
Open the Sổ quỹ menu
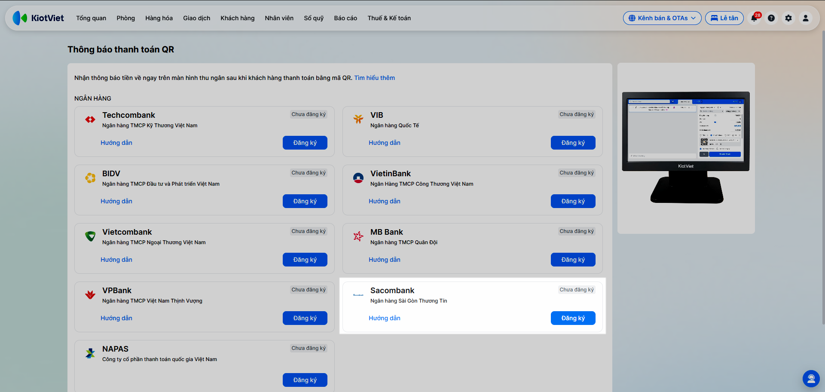pos(314,18)
